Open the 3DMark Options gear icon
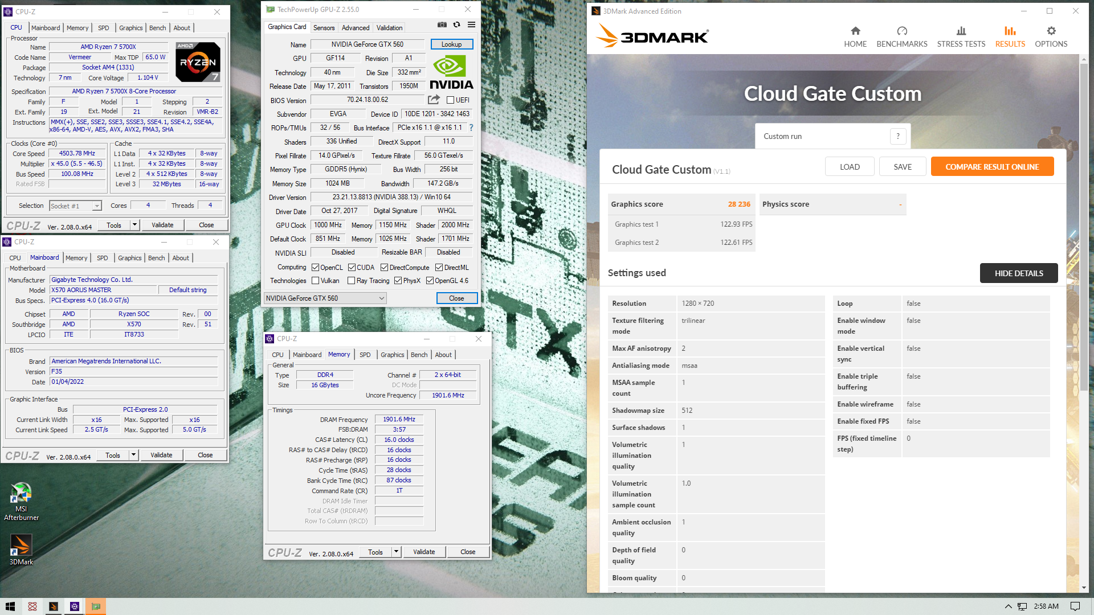The image size is (1094, 615). (1051, 31)
